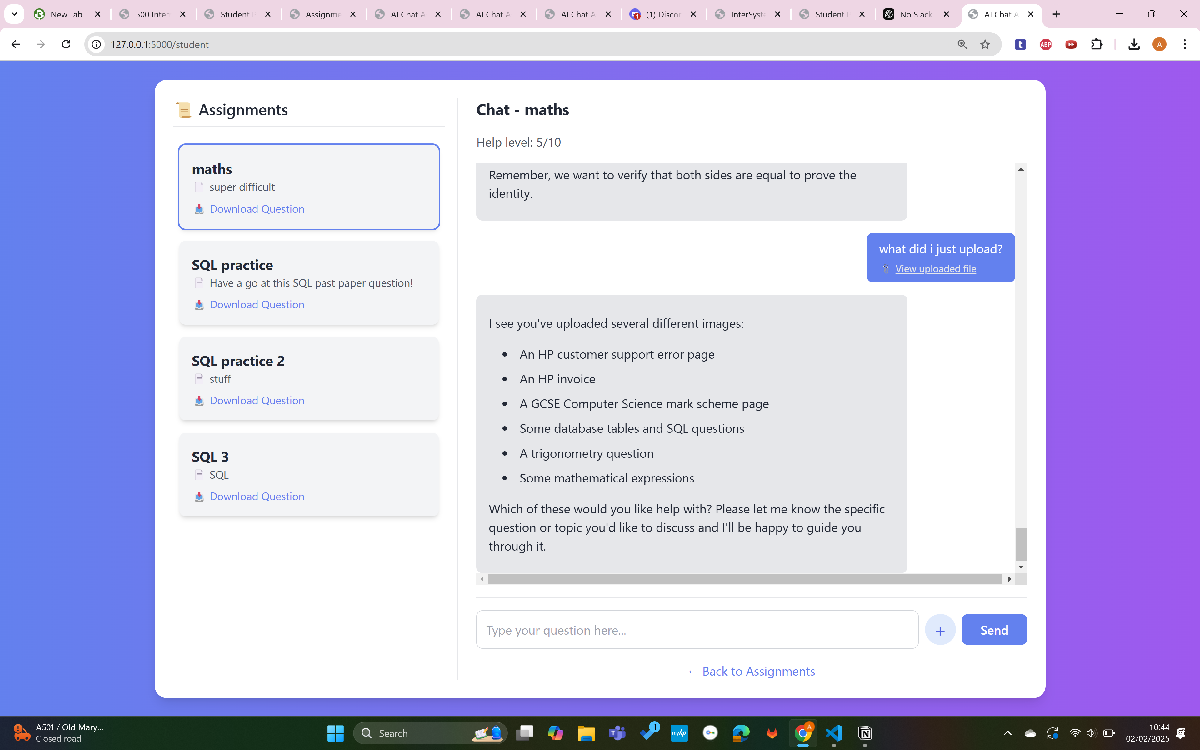Show hidden system tray icons chevron
This screenshot has width=1200, height=750.
1007,733
